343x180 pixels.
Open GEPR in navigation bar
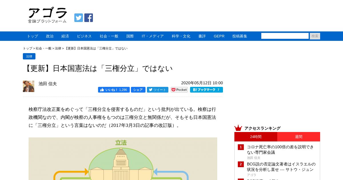219,36
